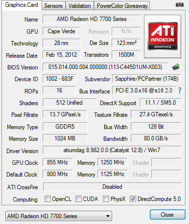Click the ATI CrossFire Disabled field
The image size is (189, 224).
point(112,187)
